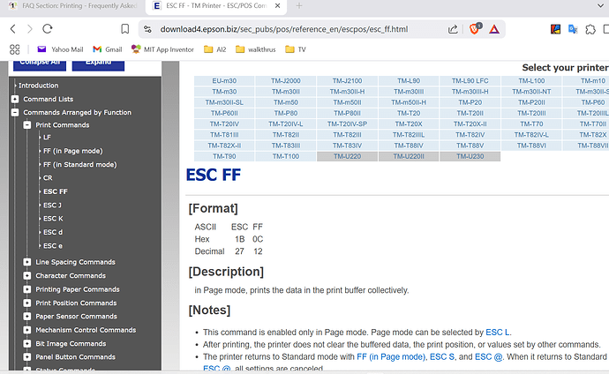
Task: Expand Command Lists tree node
Action: 15,99
